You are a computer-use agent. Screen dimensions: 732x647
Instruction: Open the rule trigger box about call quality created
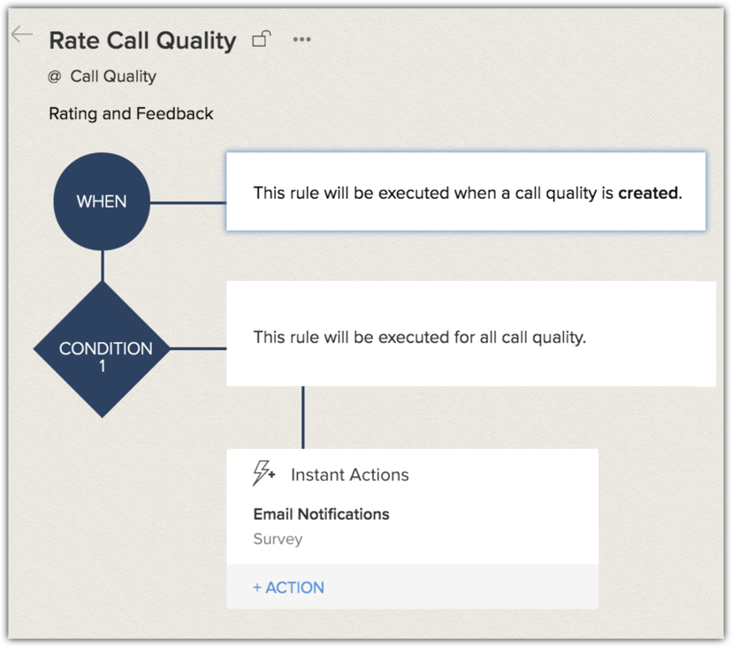[466, 192]
